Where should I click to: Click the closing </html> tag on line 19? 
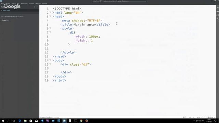[x=59, y=81]
